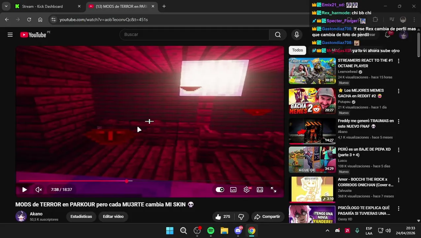Play the video
This screenshot has width=421, height=238.
tap(24, 190)
